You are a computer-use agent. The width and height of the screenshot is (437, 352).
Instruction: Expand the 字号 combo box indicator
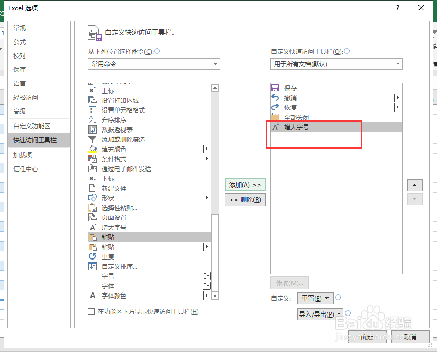click(x=206, y=276)
